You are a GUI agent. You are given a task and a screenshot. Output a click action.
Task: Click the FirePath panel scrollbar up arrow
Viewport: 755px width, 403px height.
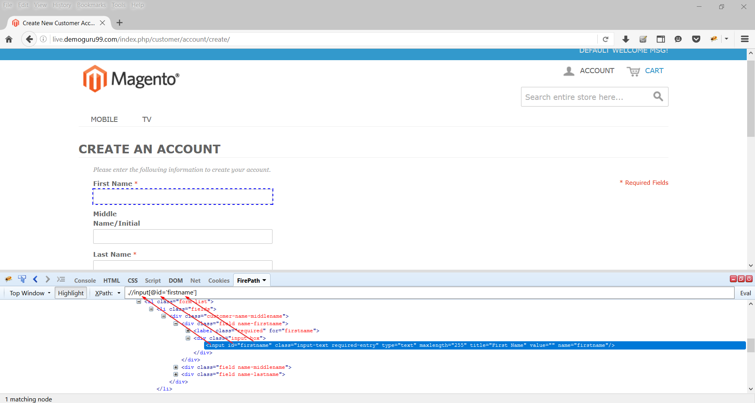[751, 304]
